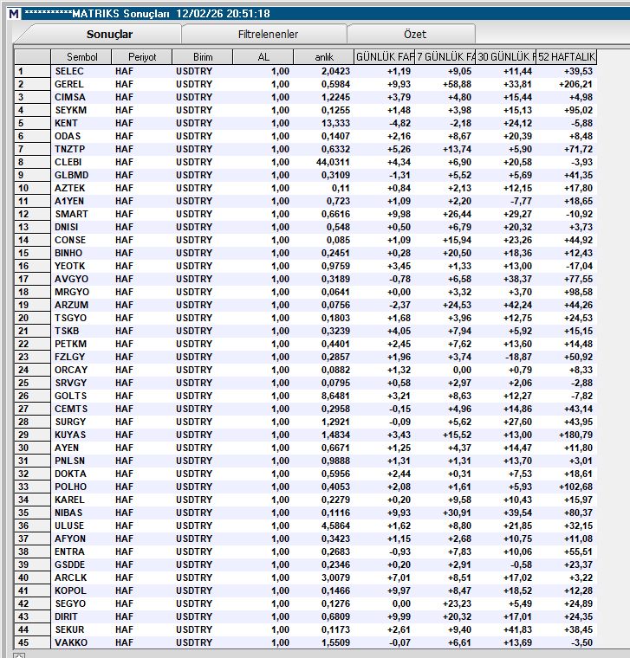Screen dimensions: 630x658
Task: Click the 44,0311 price for CLEBI
Action: (x=333, y=163)
